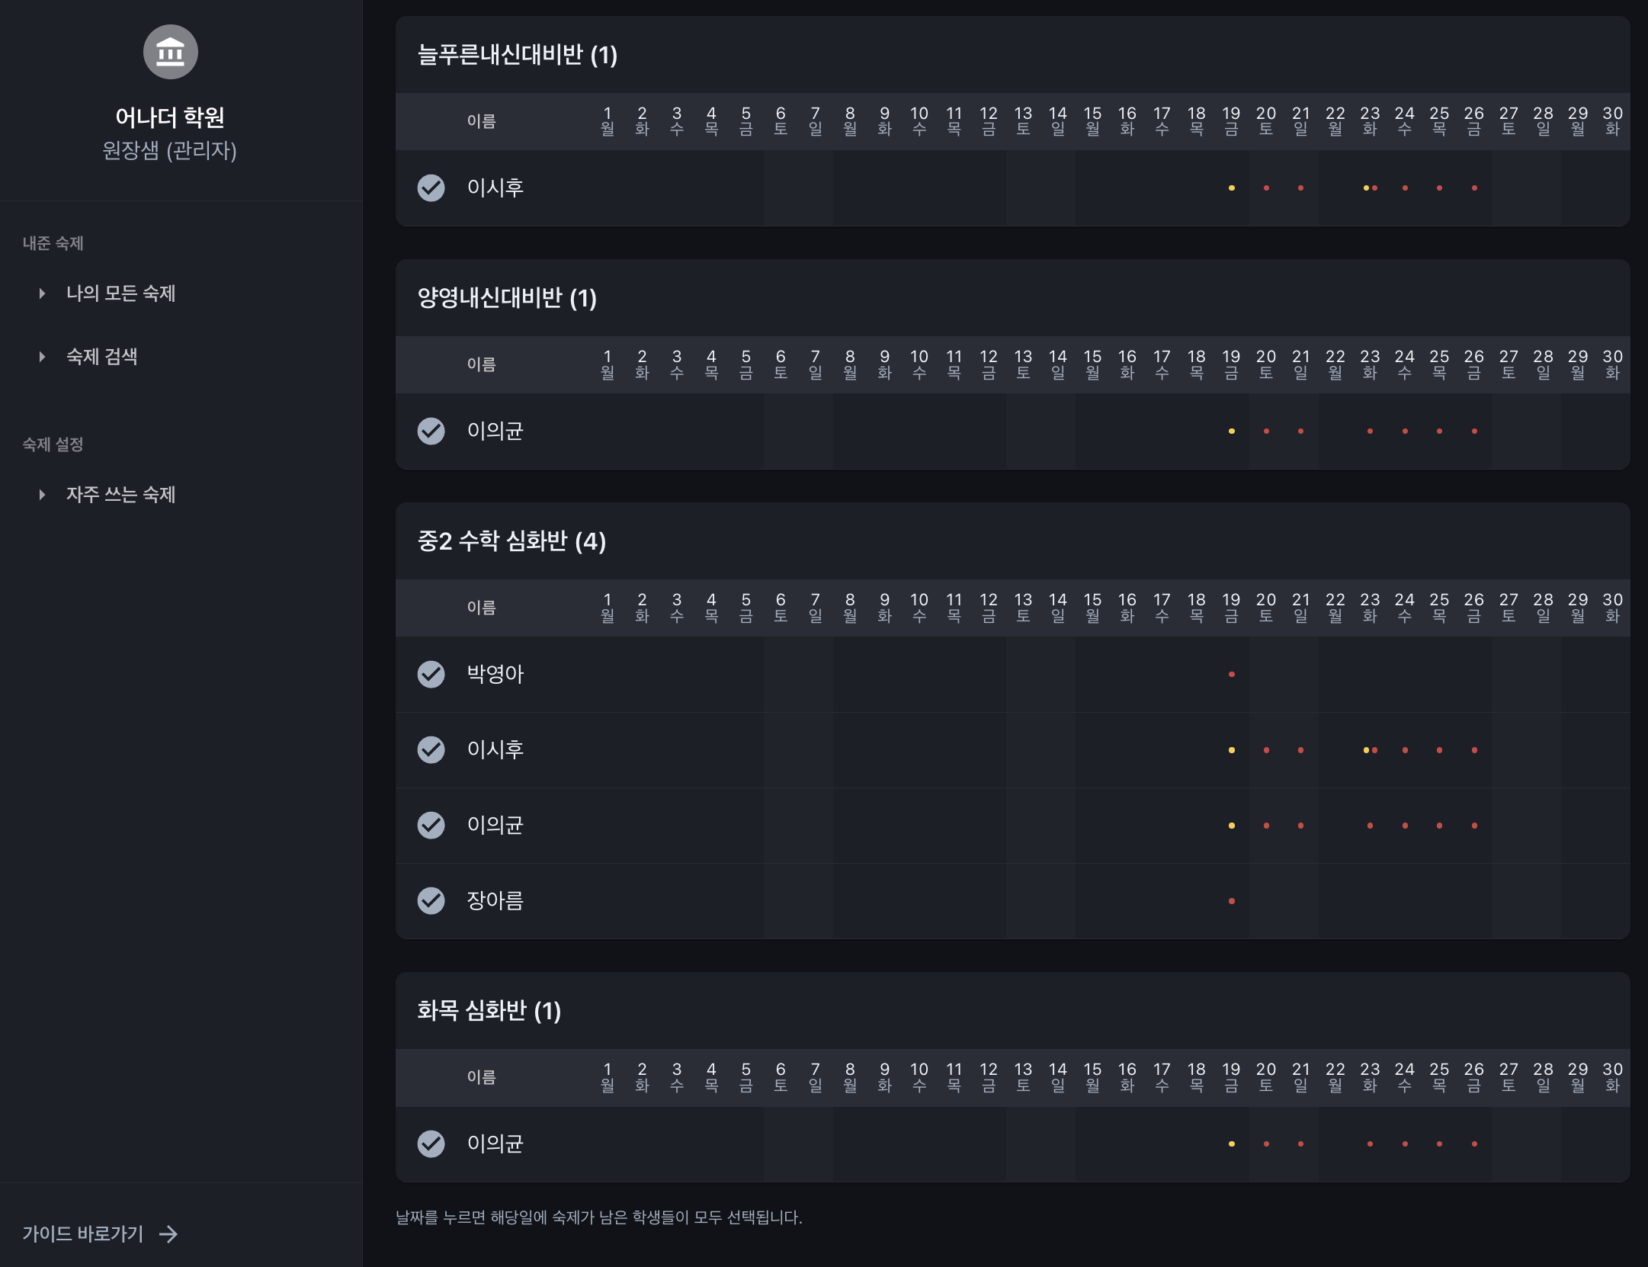
Task: Toggle checkbox for 이시후 in 늘푸른내신대비반
Action: coord(431,188)
